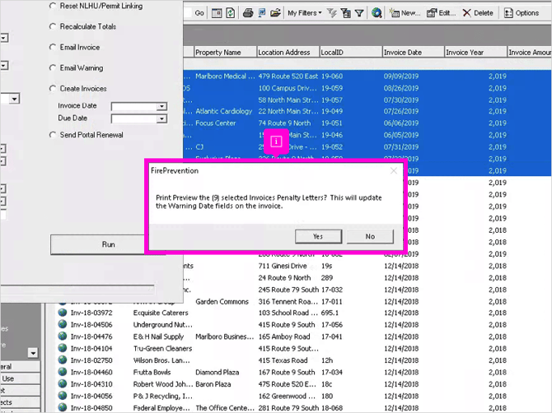Click LocalID 19-060 cell
Image resolution: width=552 pixels, height=413 pixels.
pos(332,77)
